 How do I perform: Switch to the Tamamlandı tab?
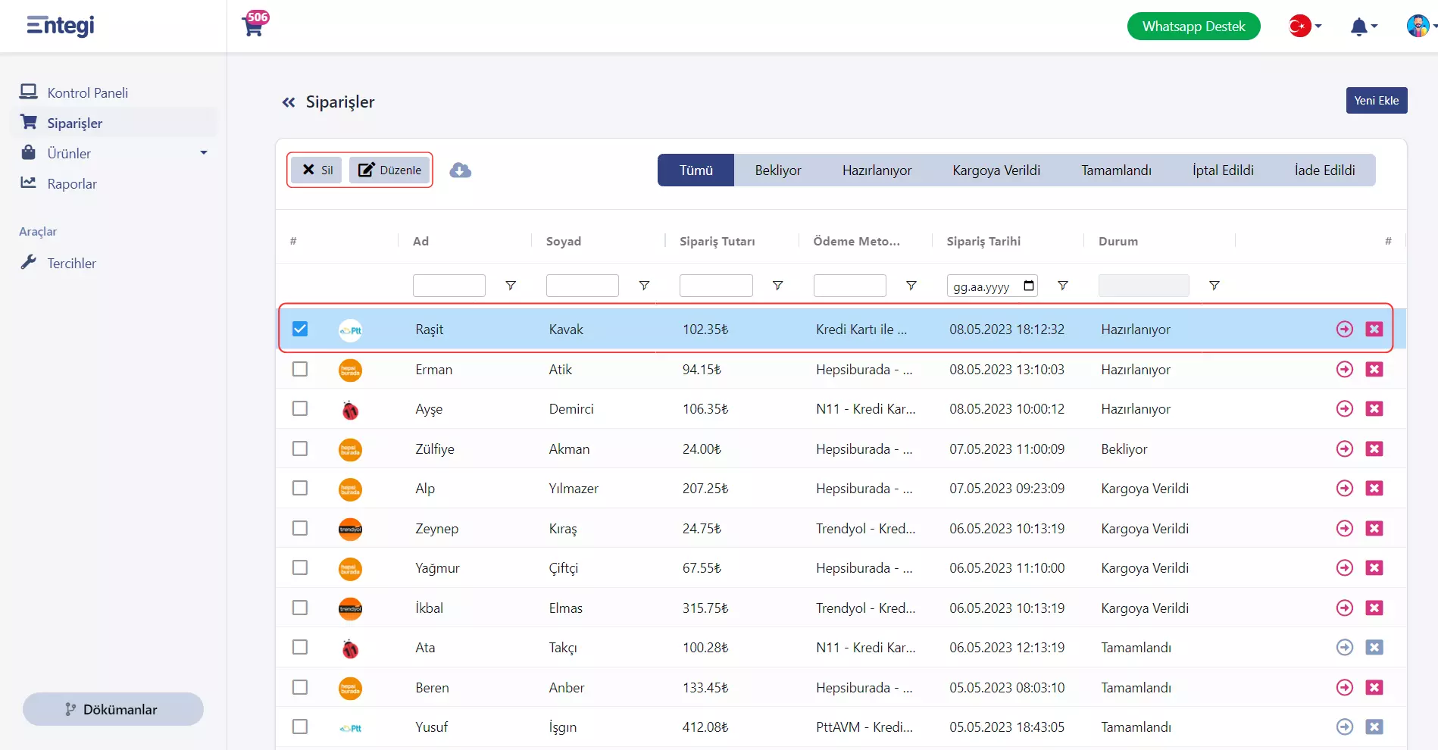coord(1116,170)
